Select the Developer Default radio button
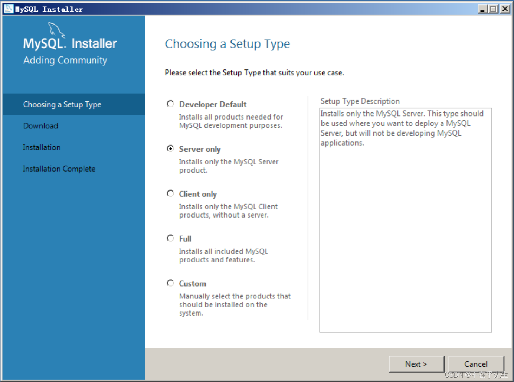The image size is (514, 382). 170,104
